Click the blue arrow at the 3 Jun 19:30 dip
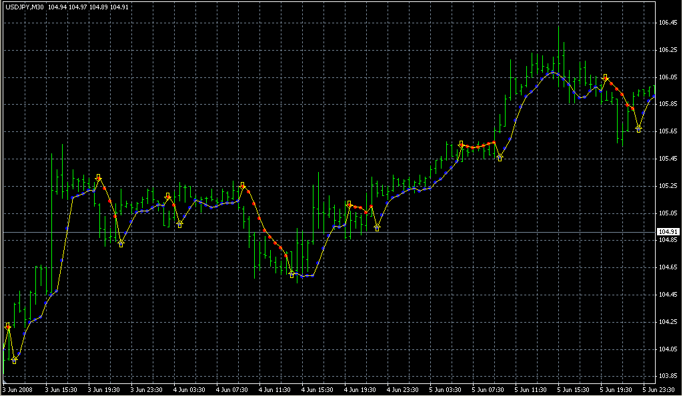Image resolution: width=683 pixels, height=396 pixels. click(121, 244)
